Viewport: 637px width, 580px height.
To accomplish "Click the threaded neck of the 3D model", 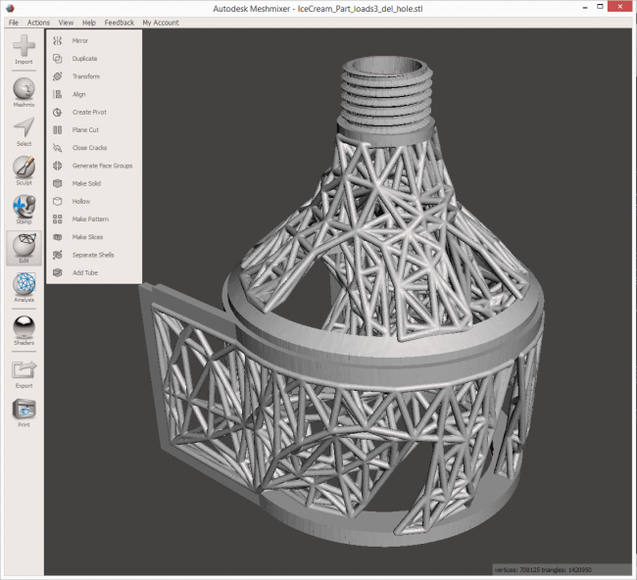I will click(386, 94).
